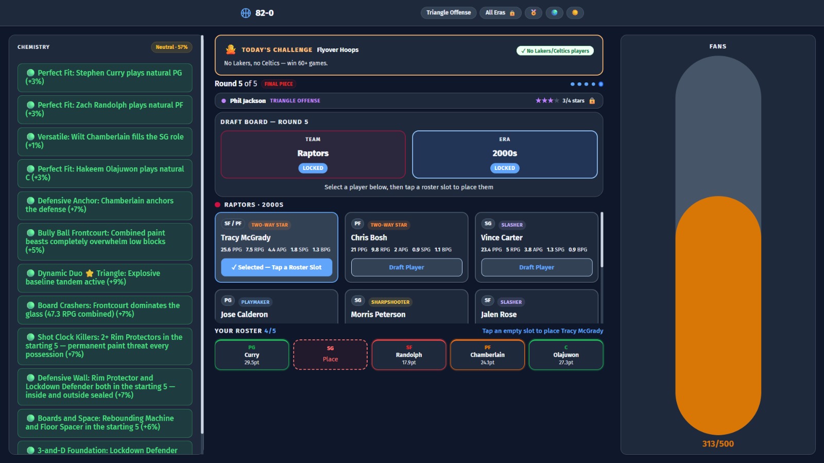Click the '313/500' fans count

pos(718,444)
